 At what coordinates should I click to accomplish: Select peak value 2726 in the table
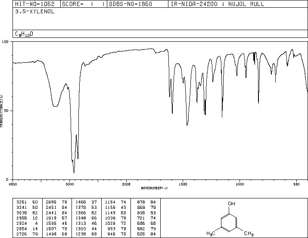[x=22, y=234]
